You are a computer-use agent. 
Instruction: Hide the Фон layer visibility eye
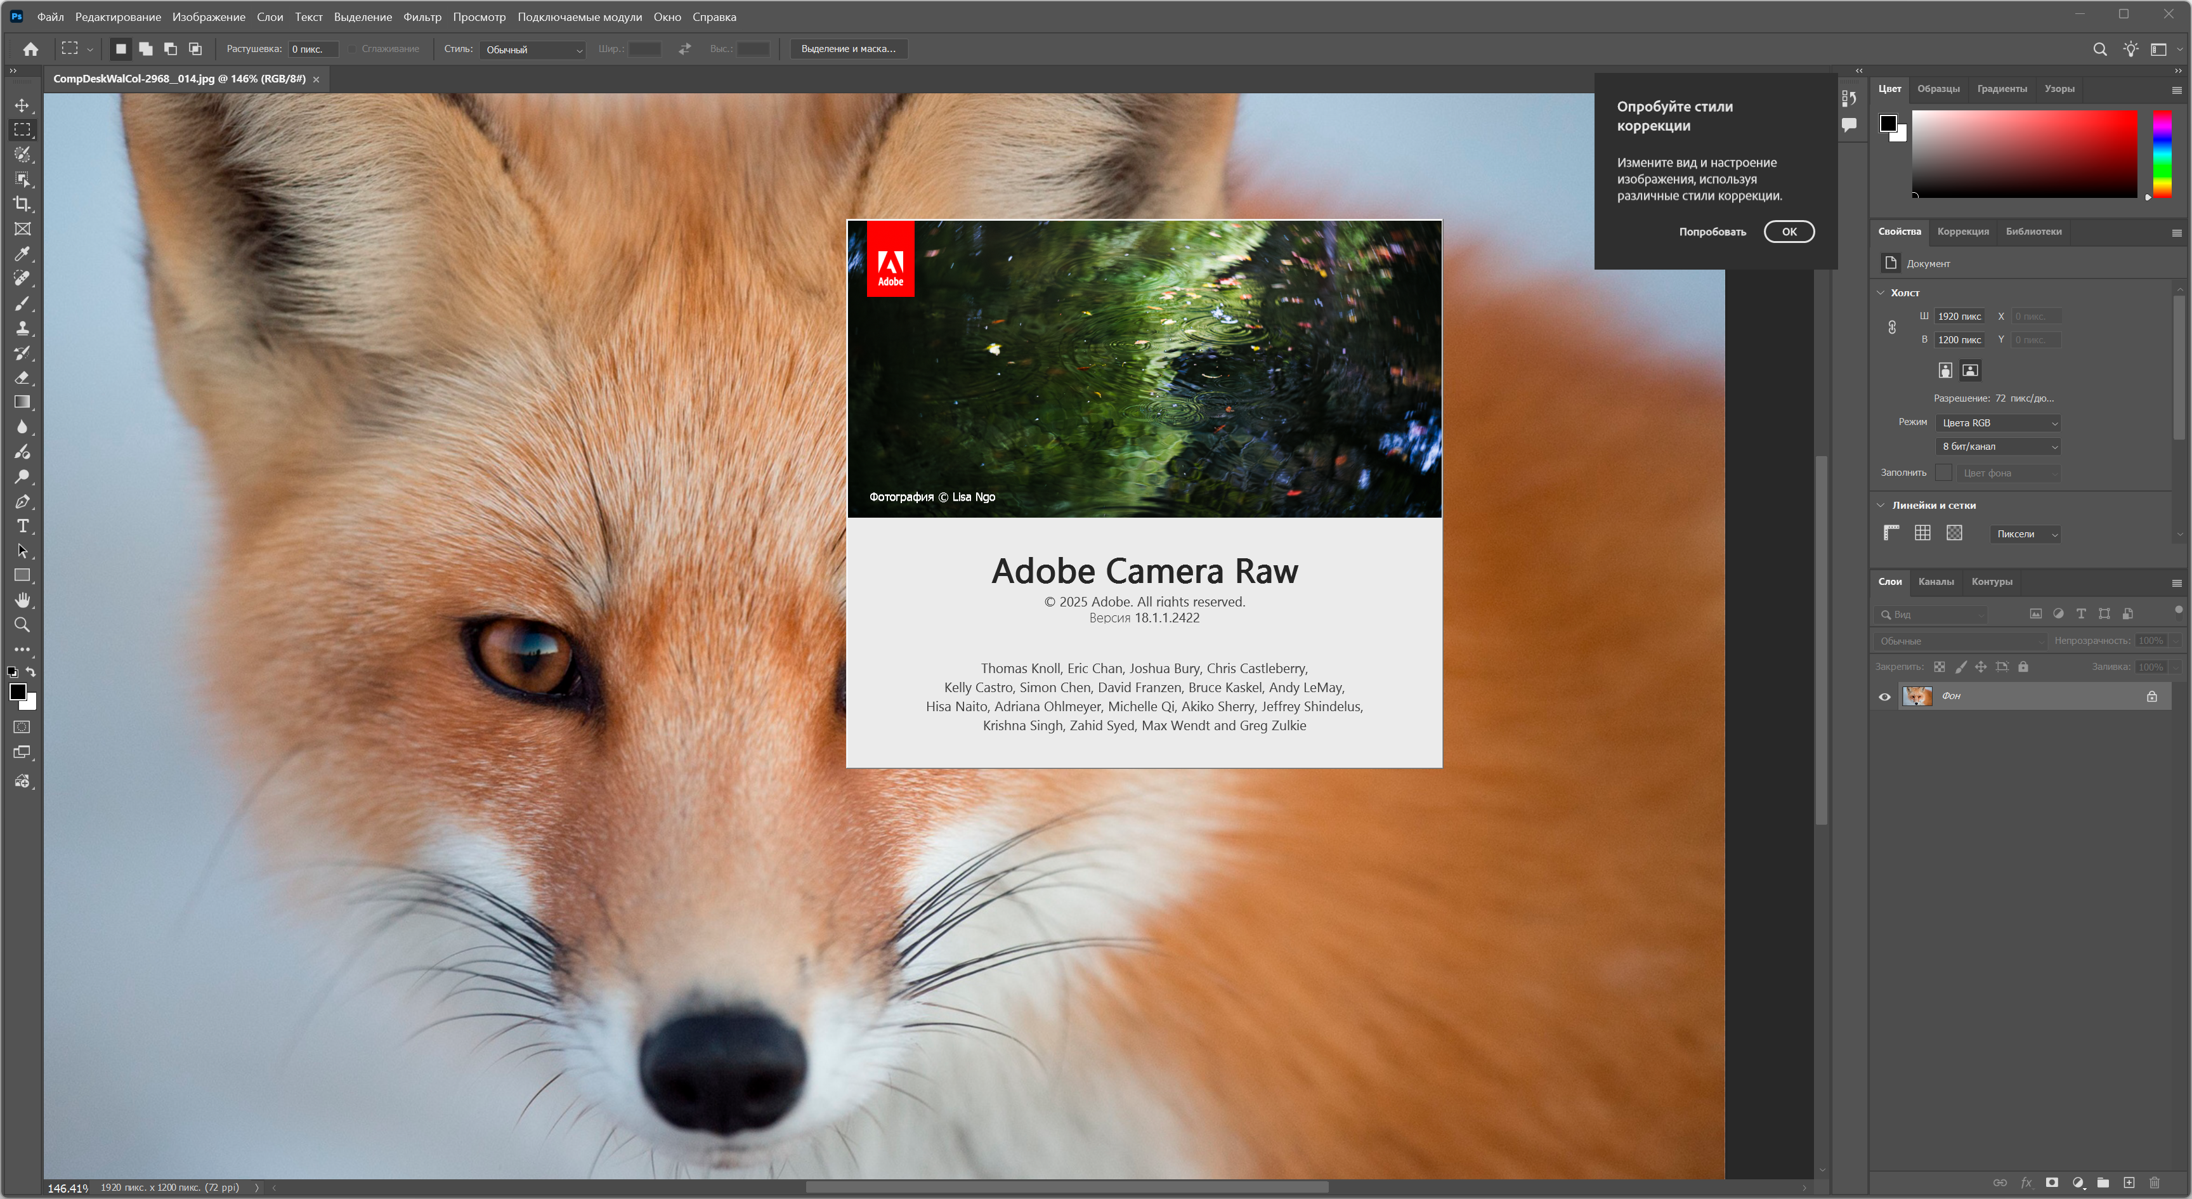coord(1885,697)
